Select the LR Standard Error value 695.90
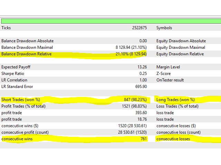This screenshot has width=221, height=165. 140,87
